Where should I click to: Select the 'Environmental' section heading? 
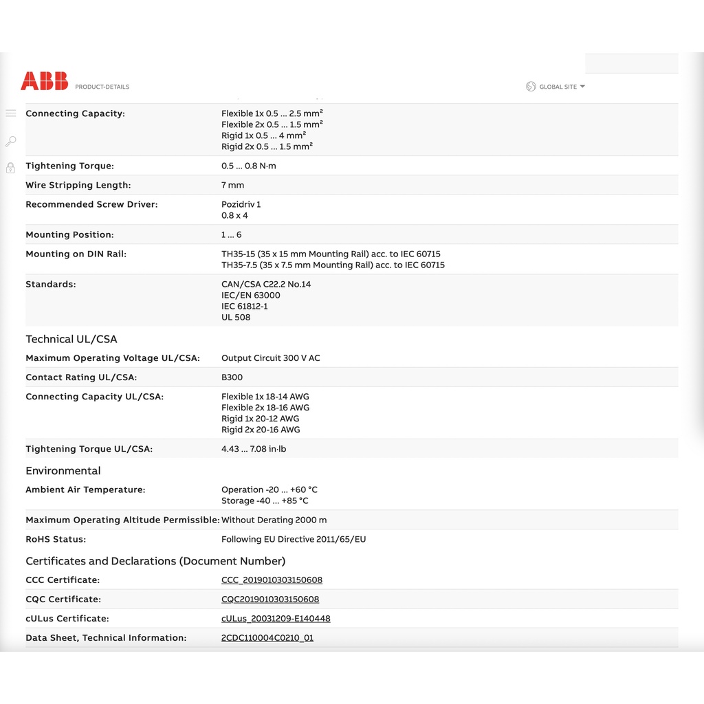[x=63, y=470]
